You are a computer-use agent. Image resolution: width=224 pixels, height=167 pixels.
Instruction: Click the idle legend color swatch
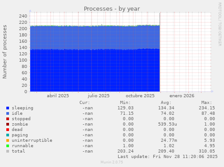(8, 113)
